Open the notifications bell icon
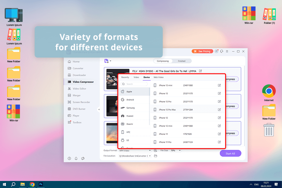 click(x=76, y=158)
